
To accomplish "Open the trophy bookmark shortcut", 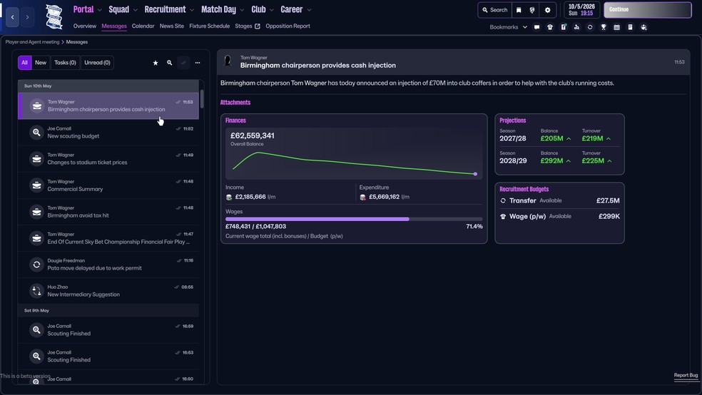I will (x=604, y=27).
